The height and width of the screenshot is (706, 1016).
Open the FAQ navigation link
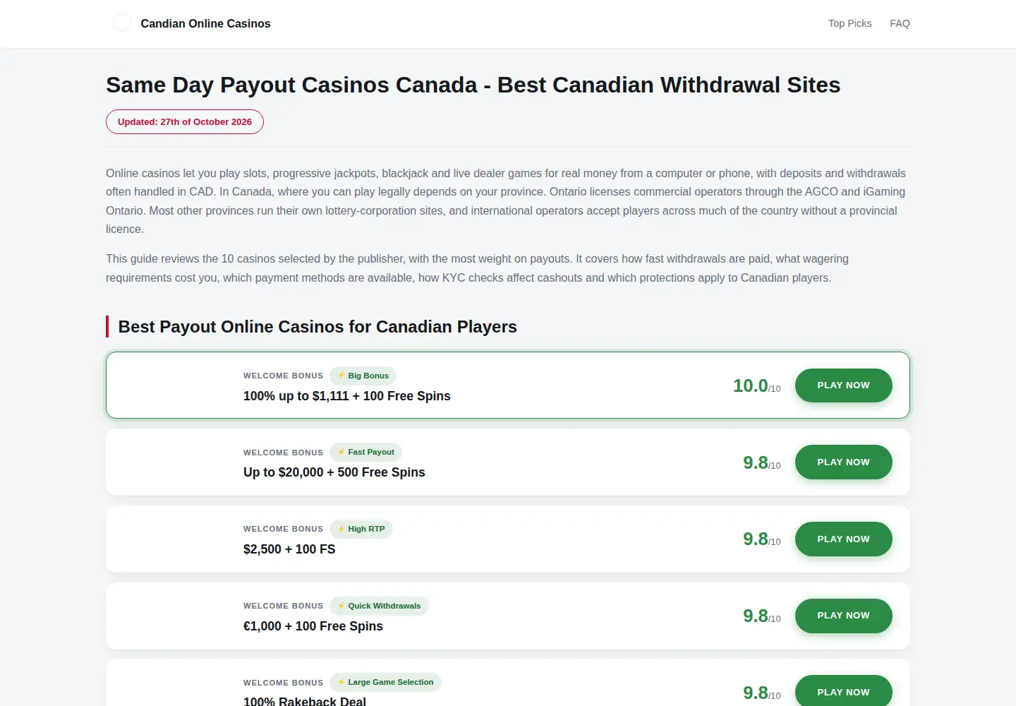click(900, 23)
